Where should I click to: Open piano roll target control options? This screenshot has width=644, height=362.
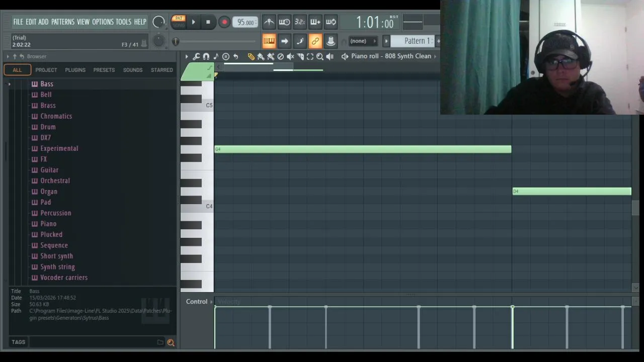226,56
